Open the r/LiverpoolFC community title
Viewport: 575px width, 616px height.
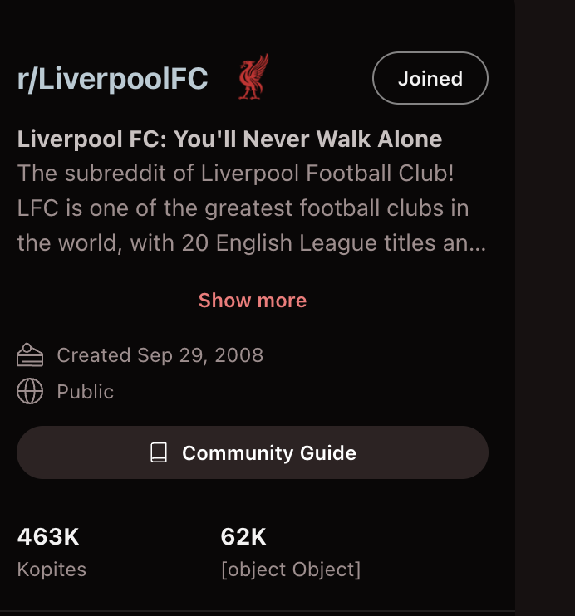click(112, 79)
